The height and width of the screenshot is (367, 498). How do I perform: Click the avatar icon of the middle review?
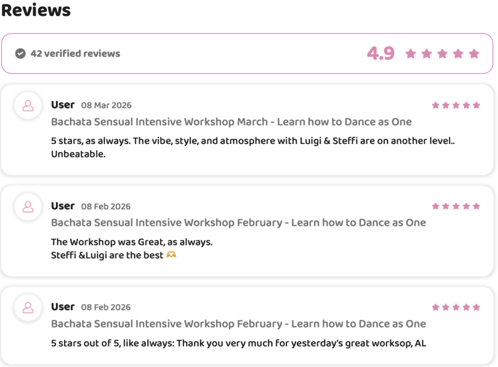(28, 207)
